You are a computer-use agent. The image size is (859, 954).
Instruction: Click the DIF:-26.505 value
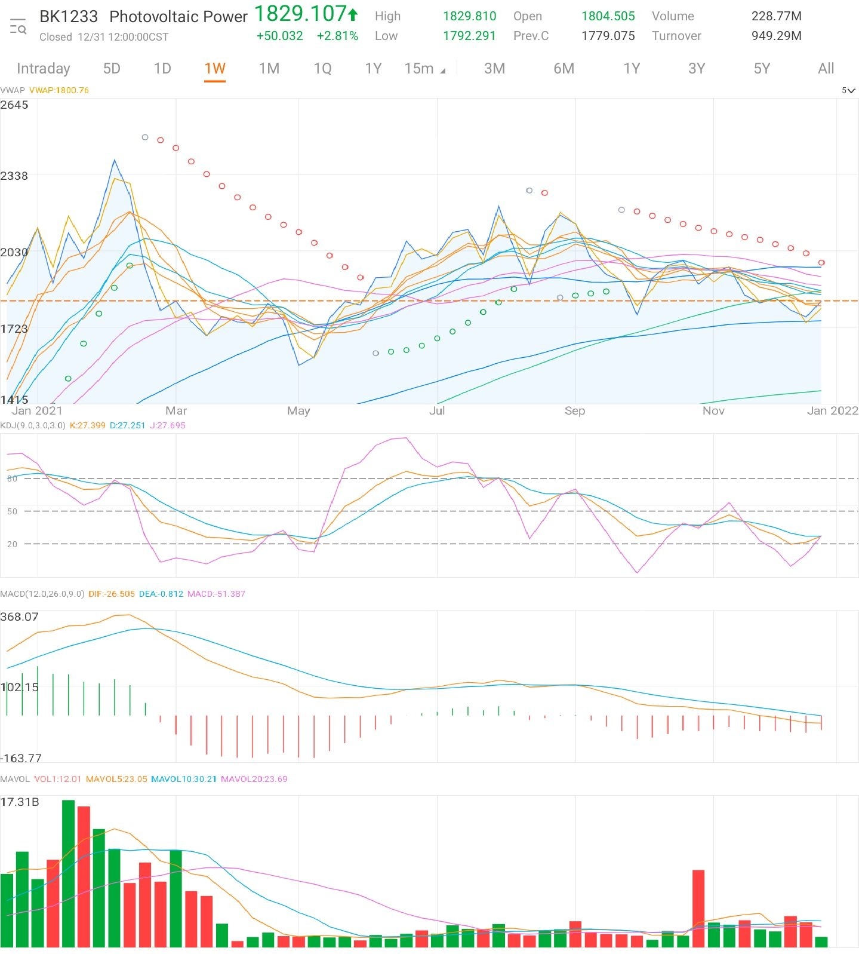tap(112, 594)
